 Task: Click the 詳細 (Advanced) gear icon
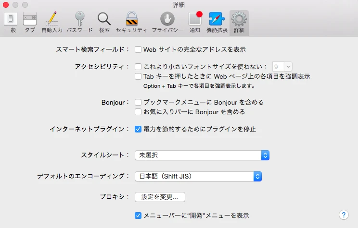tap(239, 22)
